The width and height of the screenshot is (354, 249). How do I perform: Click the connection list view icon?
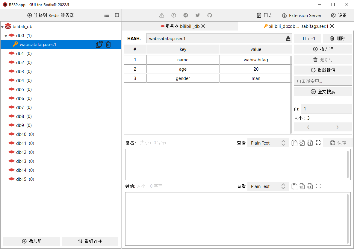(107, 15)
